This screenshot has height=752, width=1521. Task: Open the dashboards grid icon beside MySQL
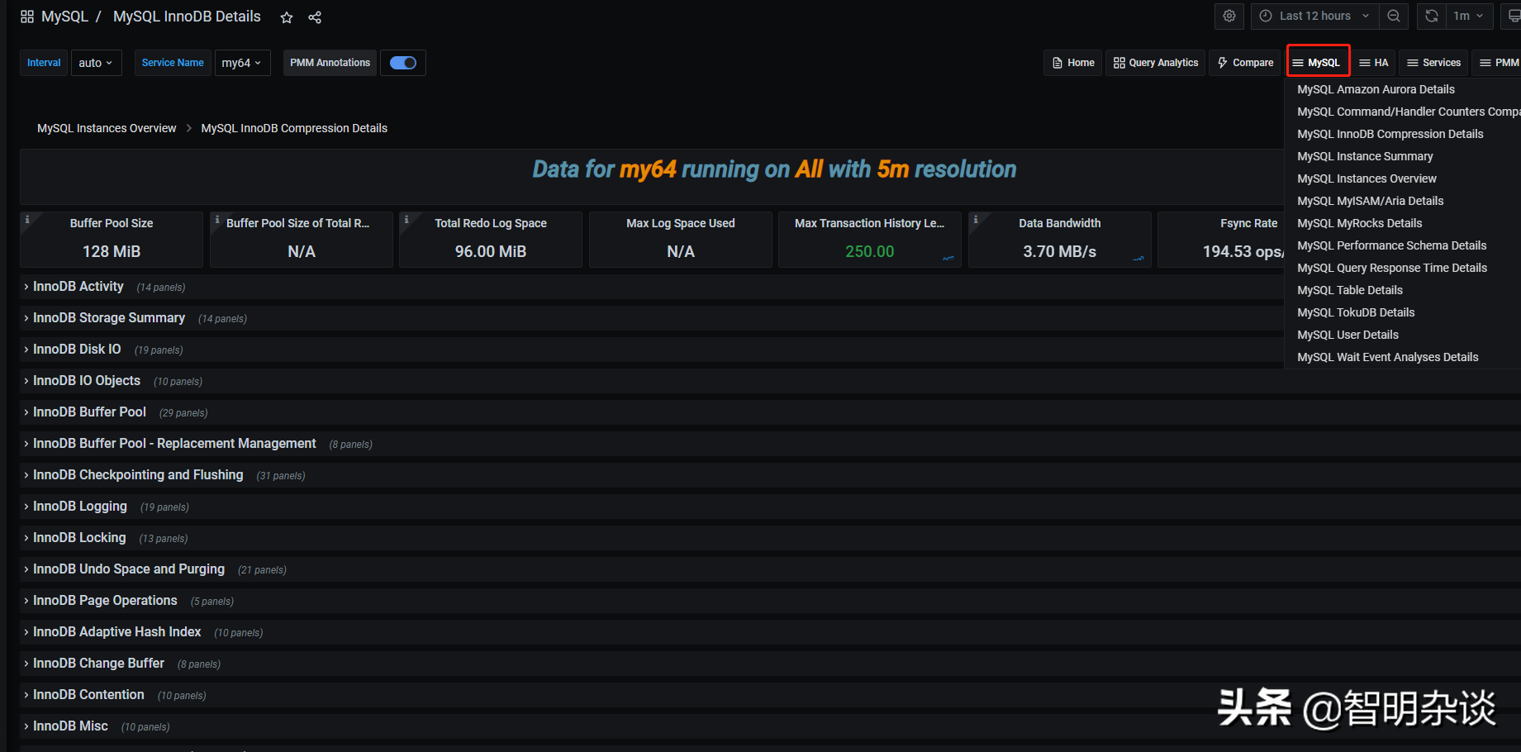pos(27,17)
